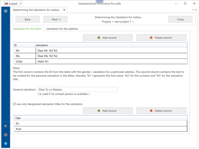The width and height of the screenshot is (199, 149).
Task: Switch to Salutation for the address tab
Action: tap(62, 29)
